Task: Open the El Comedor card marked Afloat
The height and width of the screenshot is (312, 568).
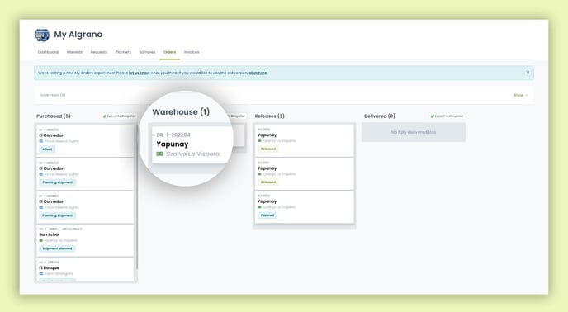Action: pos(85,140)
